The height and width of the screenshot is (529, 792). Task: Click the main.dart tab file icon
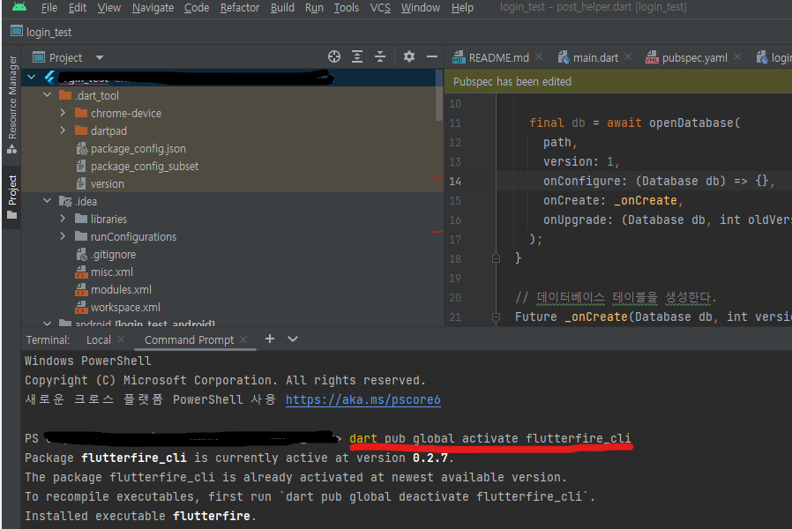click(564, 57)
